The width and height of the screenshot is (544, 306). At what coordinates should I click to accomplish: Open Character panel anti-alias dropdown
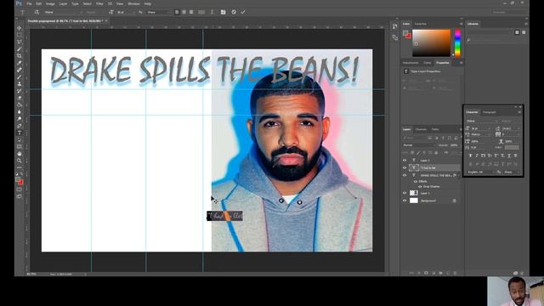point(512,172)
